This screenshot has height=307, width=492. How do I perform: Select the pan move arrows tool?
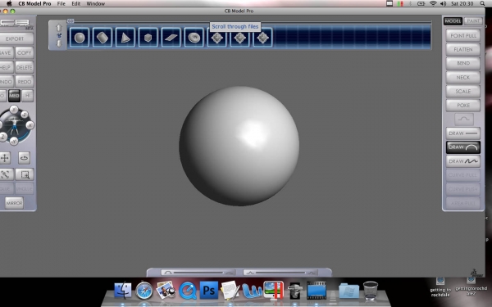5,158
